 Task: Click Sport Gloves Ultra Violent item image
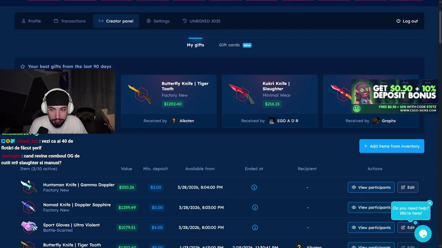tap(29, 227)
